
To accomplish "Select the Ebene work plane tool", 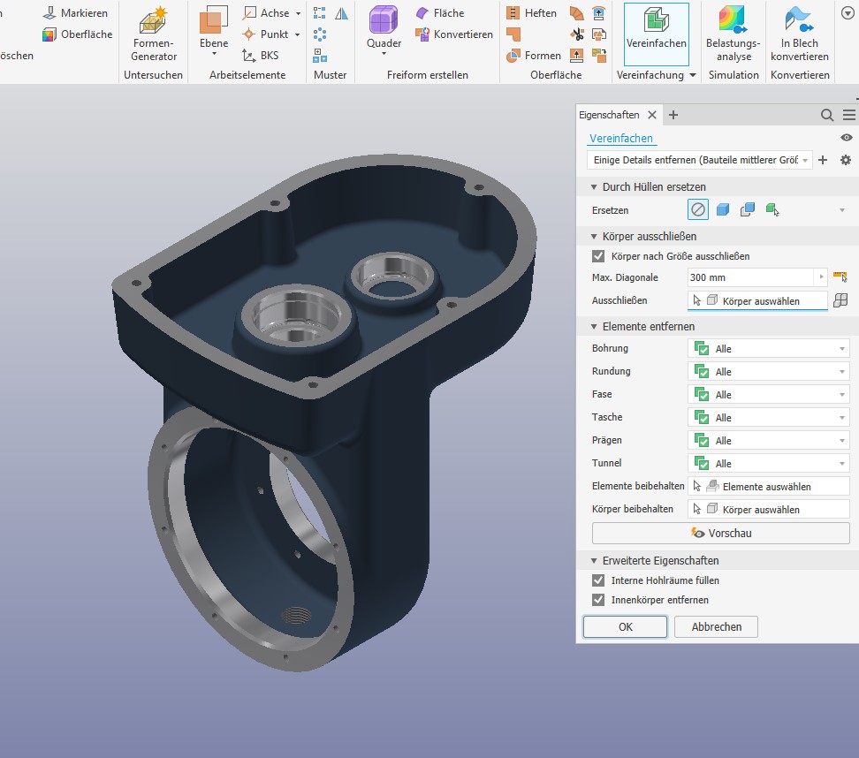I will coord(213,32).
